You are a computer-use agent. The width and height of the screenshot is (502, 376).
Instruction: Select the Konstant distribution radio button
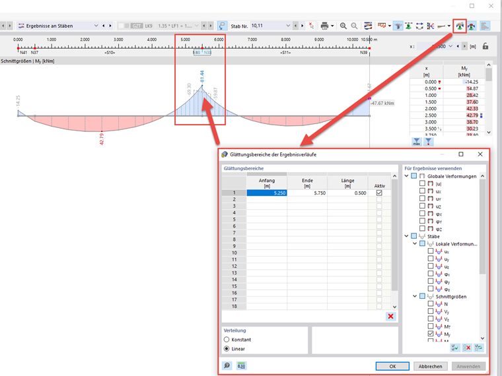pyautogui.click(x=227, y=340)
